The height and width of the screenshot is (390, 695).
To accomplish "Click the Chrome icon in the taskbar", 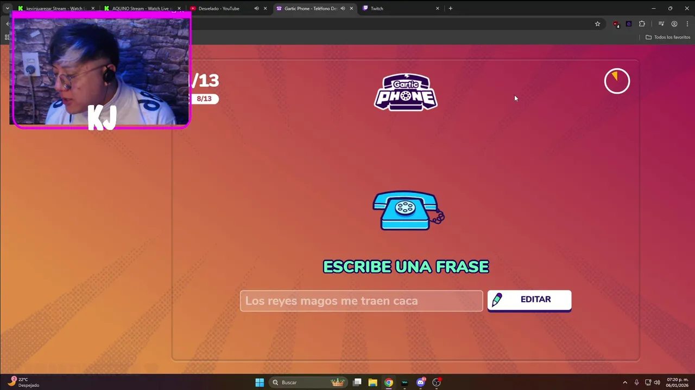I will tap(388, 382).
